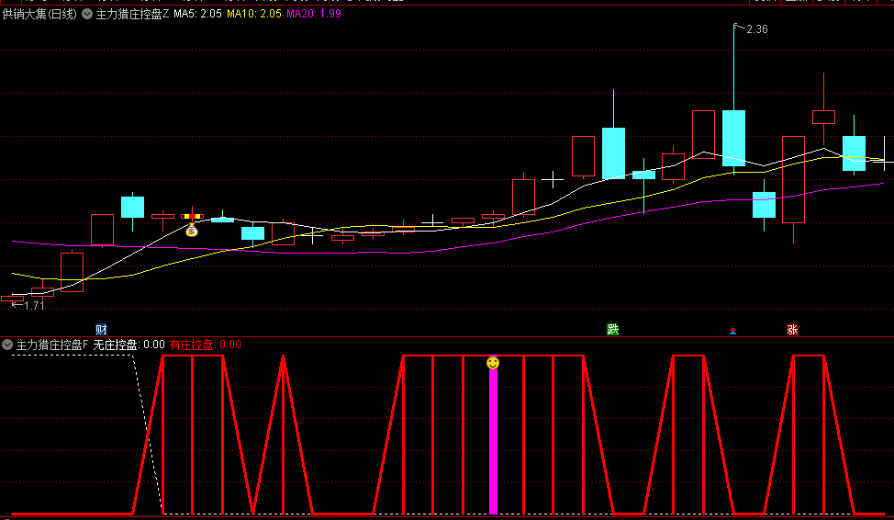Click the 财 info marker

click(101, 330)
